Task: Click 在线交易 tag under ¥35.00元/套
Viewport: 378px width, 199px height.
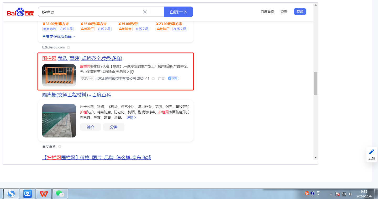Action: (142, 29)
